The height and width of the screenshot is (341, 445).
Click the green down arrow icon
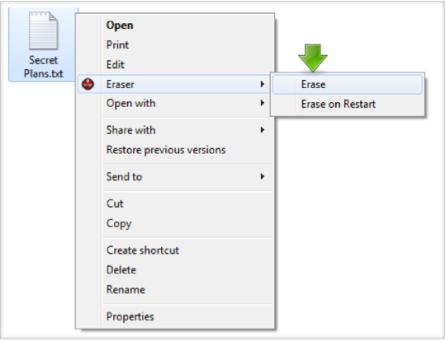[313, 58]
